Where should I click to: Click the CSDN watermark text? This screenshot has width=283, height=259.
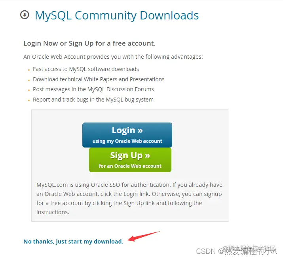206,251
